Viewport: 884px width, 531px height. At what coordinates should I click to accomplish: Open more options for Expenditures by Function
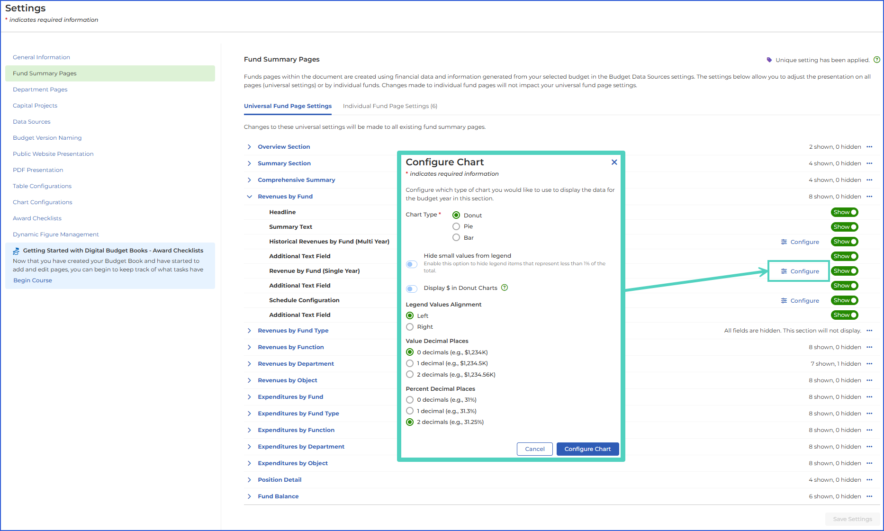(x=869, y=430)
